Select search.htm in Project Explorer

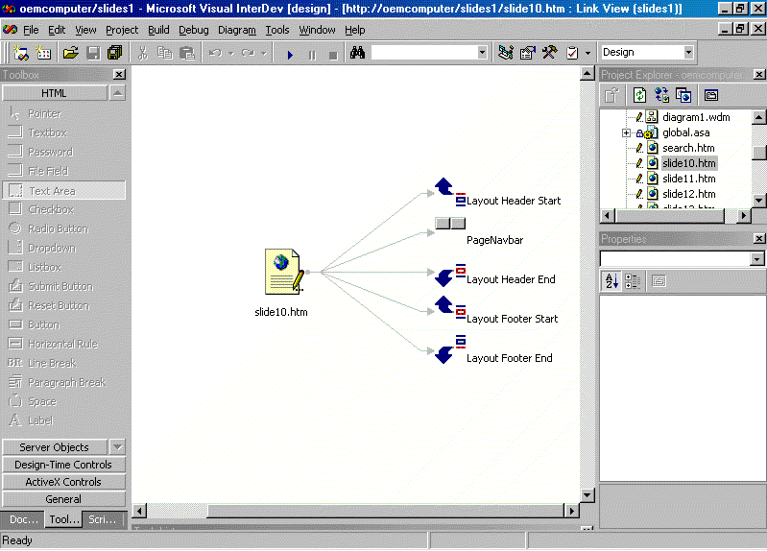(x=688, y=148)
